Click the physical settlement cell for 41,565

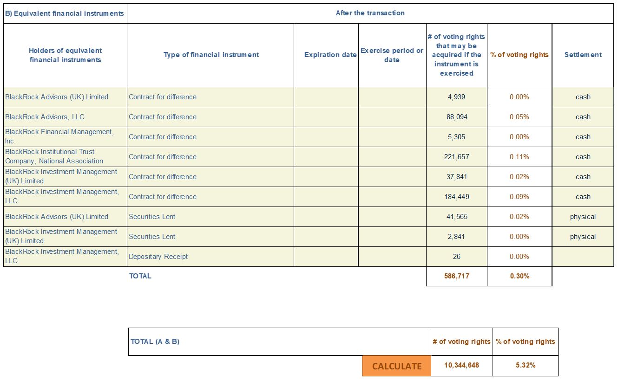click(x=583, y=217)
